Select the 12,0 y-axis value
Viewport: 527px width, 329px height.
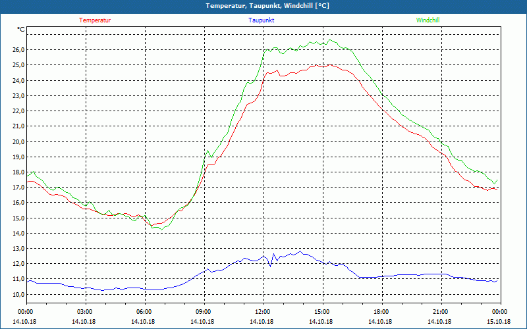pyautogui.click(x=18, y=264)
